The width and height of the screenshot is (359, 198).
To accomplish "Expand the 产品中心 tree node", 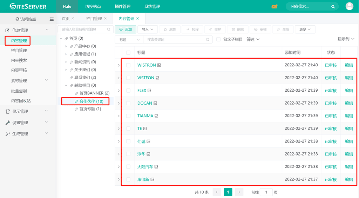I will 66,46.
